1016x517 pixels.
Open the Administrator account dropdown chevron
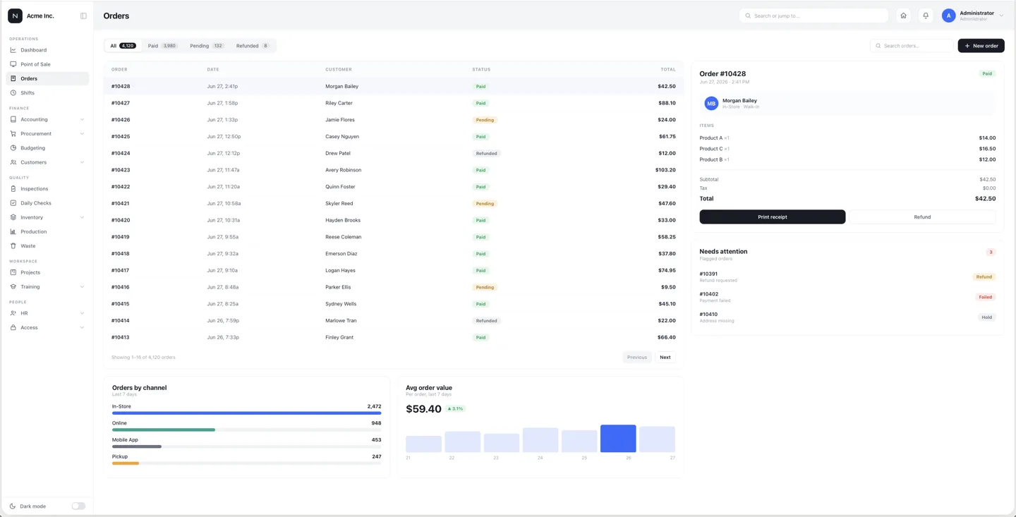click(1001, 16)
